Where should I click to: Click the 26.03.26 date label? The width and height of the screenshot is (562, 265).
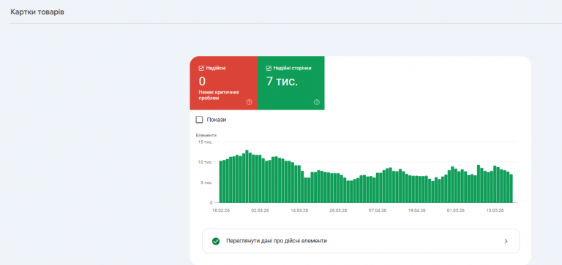point(338,210)
